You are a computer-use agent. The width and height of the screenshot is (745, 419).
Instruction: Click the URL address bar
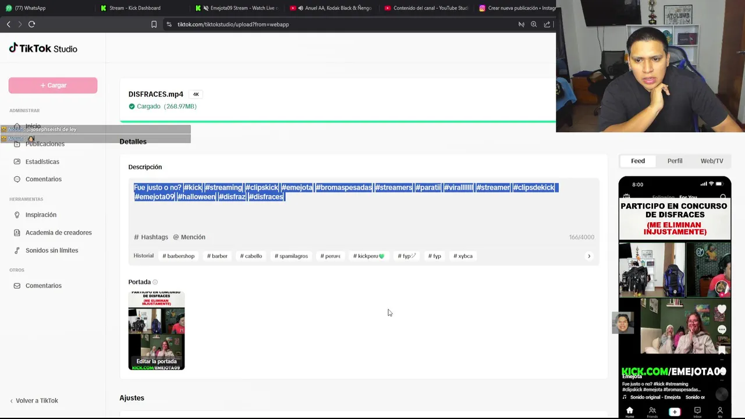(343, 24)
